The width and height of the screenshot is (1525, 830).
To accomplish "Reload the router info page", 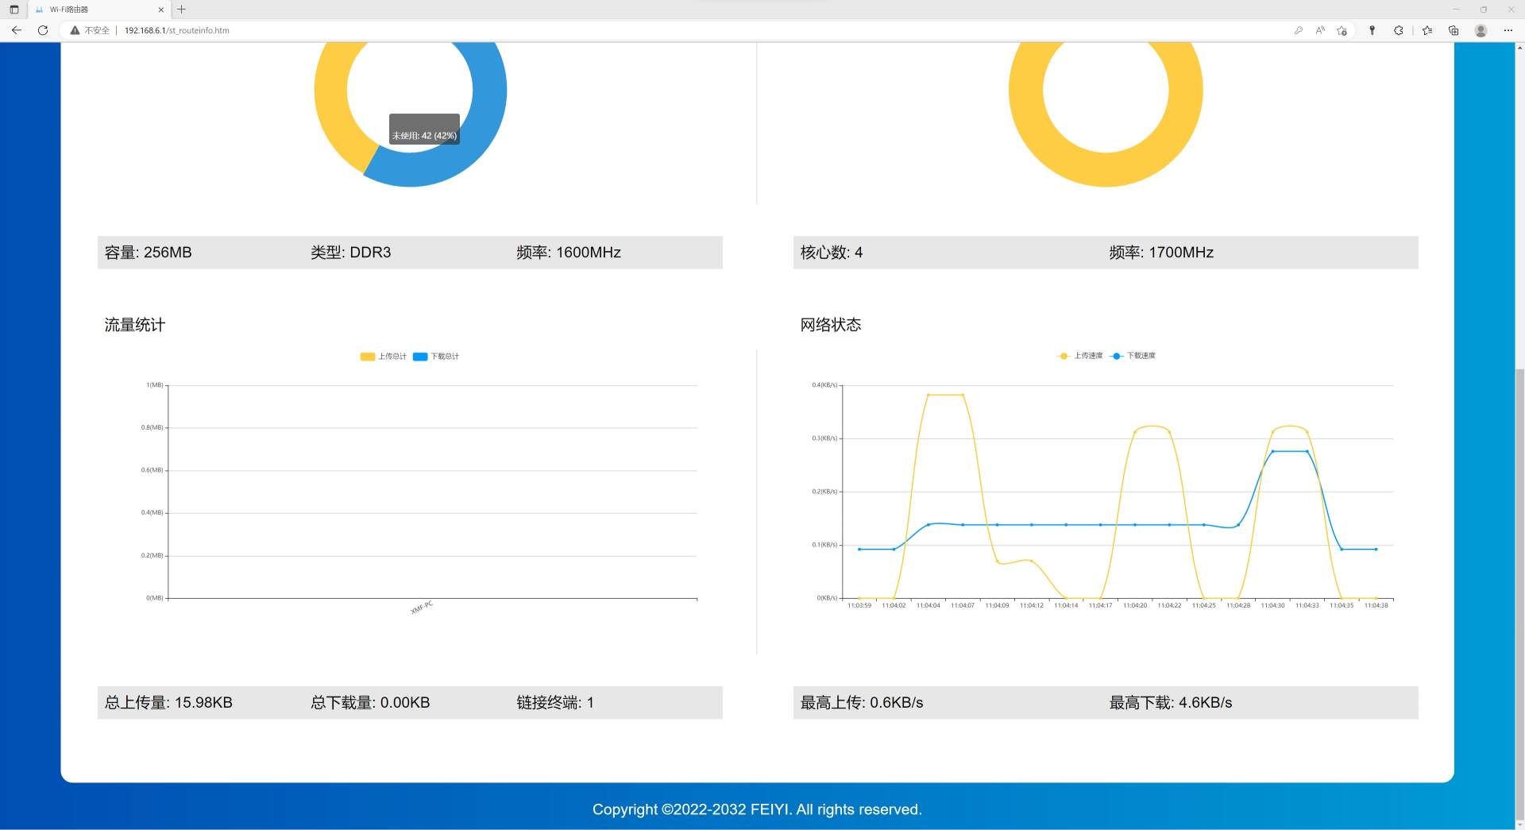I will pyautogui.click(x=43, y=30).
